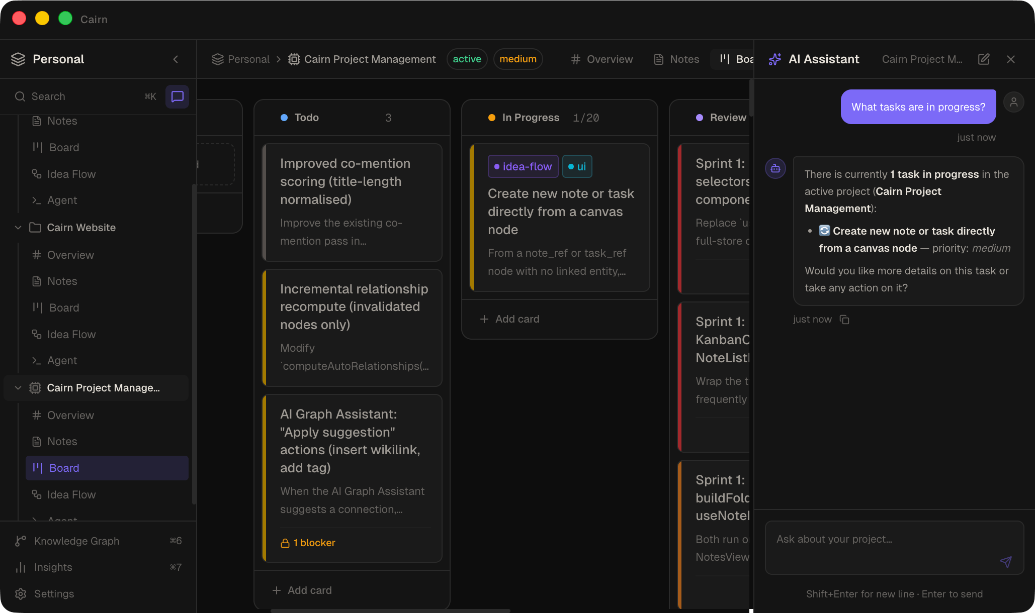
Task: Click the In Progress 1/20 count
Action: (586, 118)
